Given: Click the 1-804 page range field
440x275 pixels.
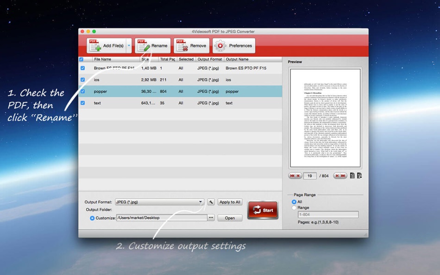Looking at the screenshot, I should point(328,215).
